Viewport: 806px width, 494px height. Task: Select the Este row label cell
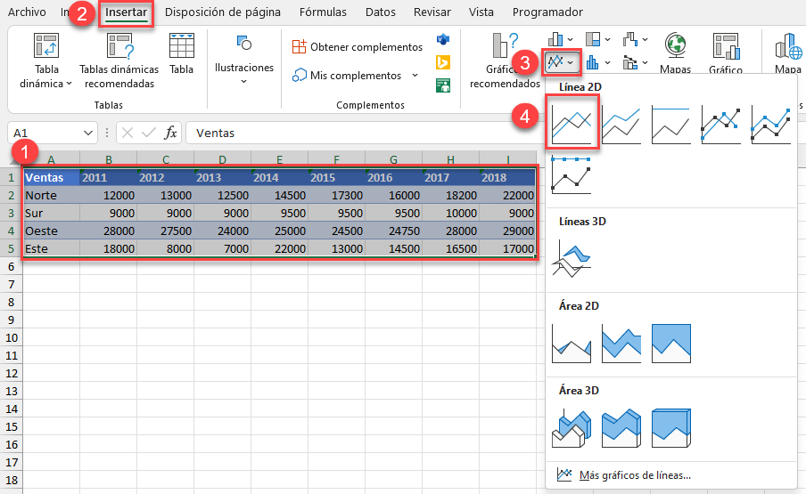pyautogui.click(x=52, y=248)
